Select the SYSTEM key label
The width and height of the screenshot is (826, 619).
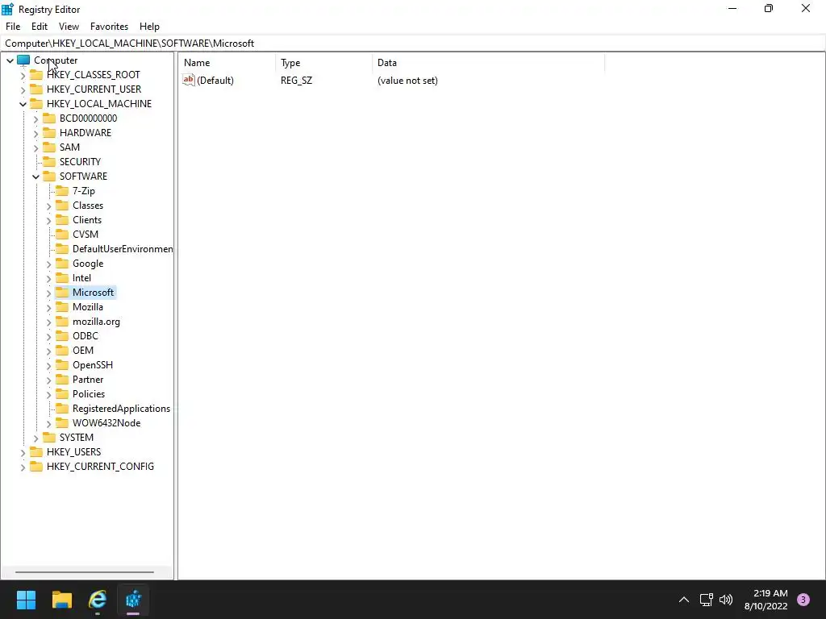pos(77,438)
